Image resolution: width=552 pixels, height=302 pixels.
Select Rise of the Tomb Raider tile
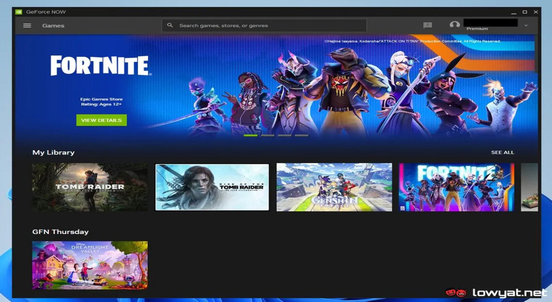click(212, 187)
